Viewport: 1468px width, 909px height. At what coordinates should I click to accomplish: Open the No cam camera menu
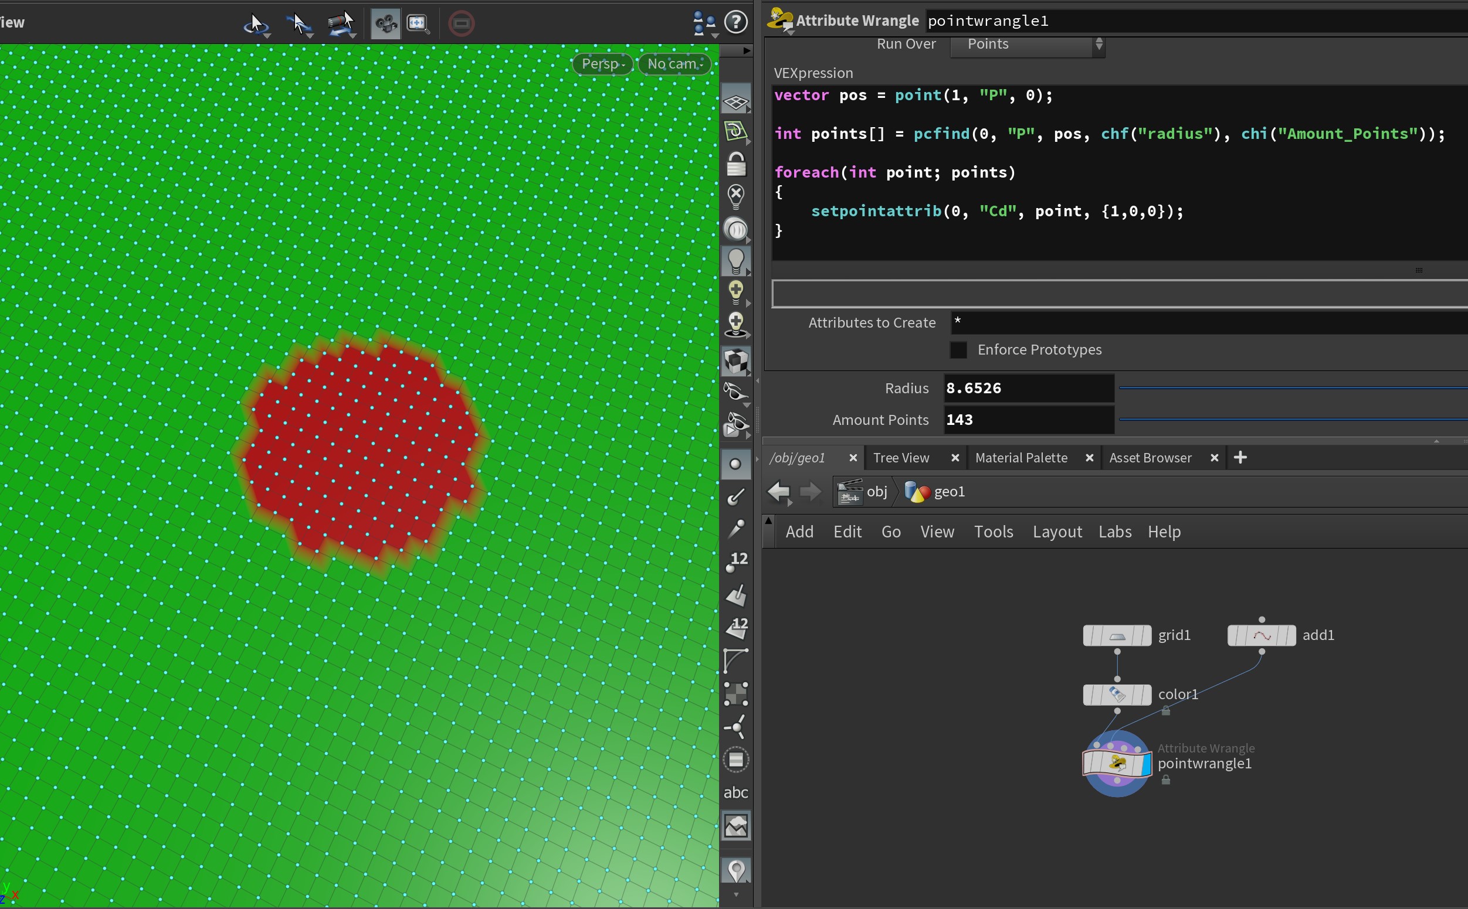pyautogui.click(x=674, y=64)
